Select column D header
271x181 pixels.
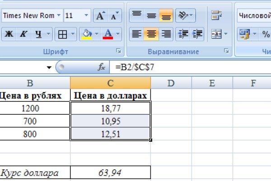[x=171, y=82]
